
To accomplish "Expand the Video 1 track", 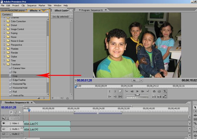I will tap(11, 123).
